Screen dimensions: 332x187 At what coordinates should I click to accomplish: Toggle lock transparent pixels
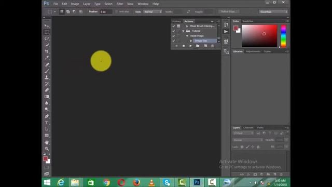(x=242, y=146)
